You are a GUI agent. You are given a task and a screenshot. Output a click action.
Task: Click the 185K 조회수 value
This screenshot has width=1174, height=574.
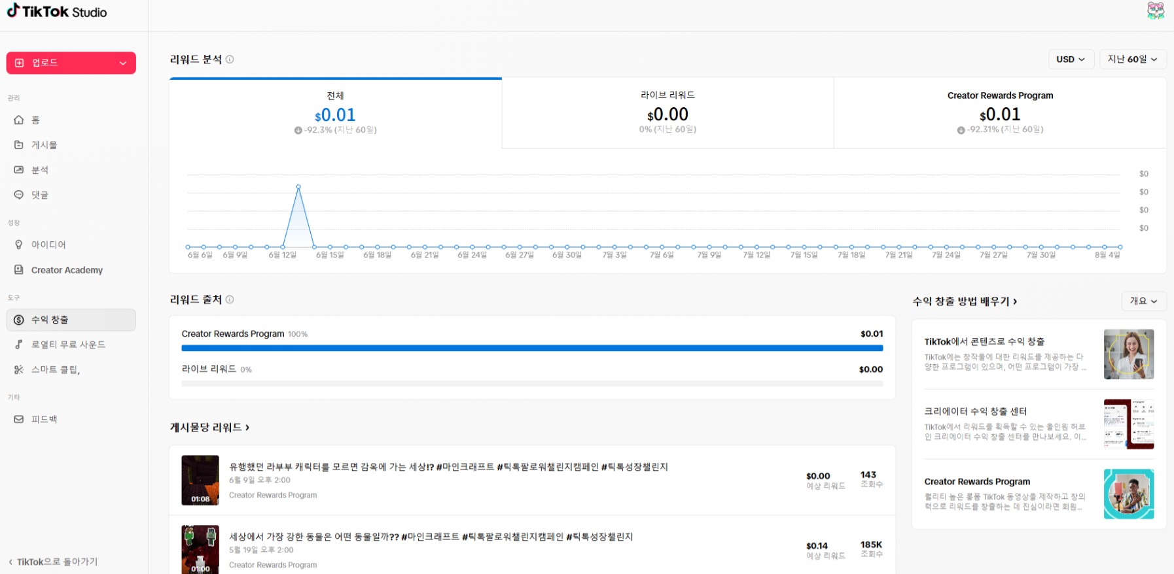pyautogui.click(x=871, y=545)
